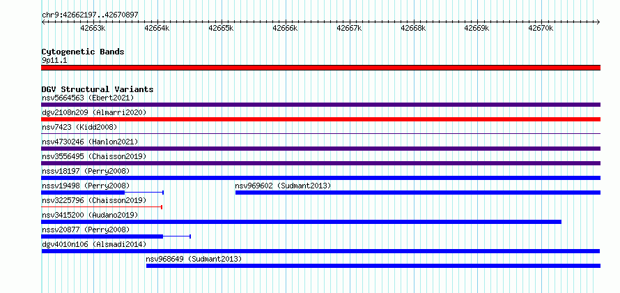Click the 42666k ruler tick label

pos(285,28)
